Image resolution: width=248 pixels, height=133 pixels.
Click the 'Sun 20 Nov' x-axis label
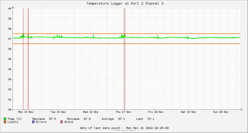pyautogui.click(x=221, y=112)
